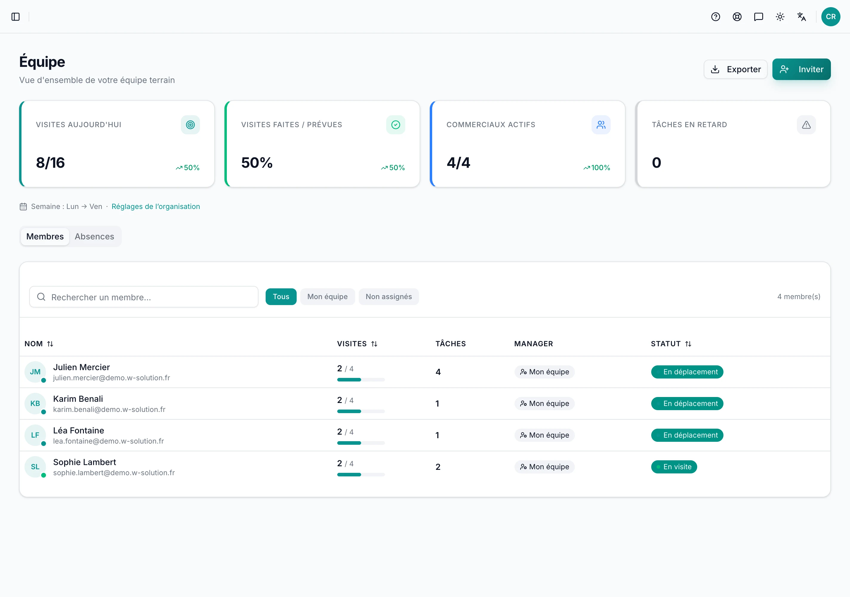Select the Tous filter chip
Screen dimensions: 850x597
point(281,297)
